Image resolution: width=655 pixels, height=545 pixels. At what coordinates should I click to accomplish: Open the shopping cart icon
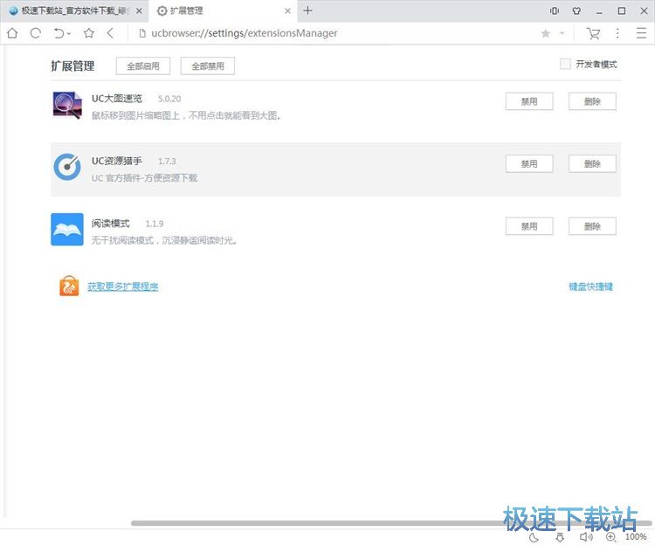click(593, 33)
